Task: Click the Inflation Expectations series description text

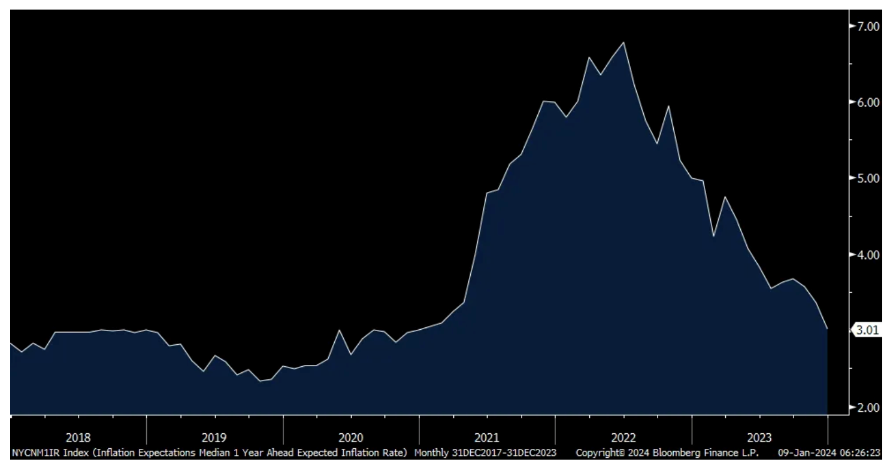Action: click(x=241, y=453)
